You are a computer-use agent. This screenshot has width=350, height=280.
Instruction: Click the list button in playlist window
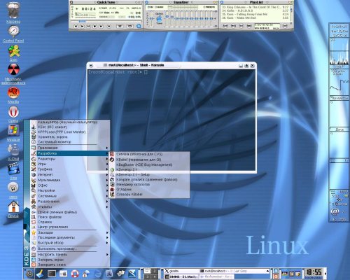coord(285,26)
